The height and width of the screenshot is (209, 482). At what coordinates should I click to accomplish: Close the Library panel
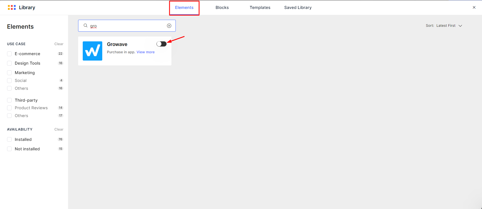474,8
